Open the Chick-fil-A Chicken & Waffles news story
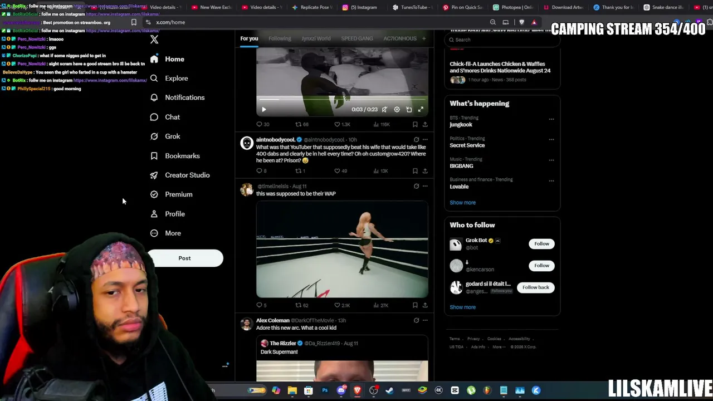The height and width of the screenshot is (401, 713). [x=500, y=67]
